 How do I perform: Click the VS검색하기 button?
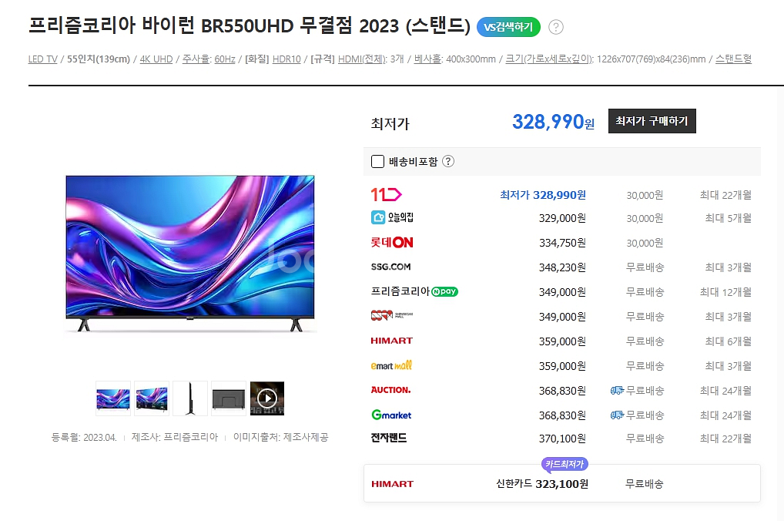pos(508,27)
